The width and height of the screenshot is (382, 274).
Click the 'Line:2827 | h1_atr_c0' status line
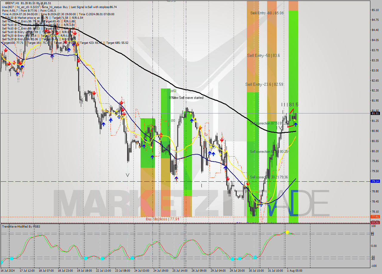pyautogui.click(x=59, y=7)
